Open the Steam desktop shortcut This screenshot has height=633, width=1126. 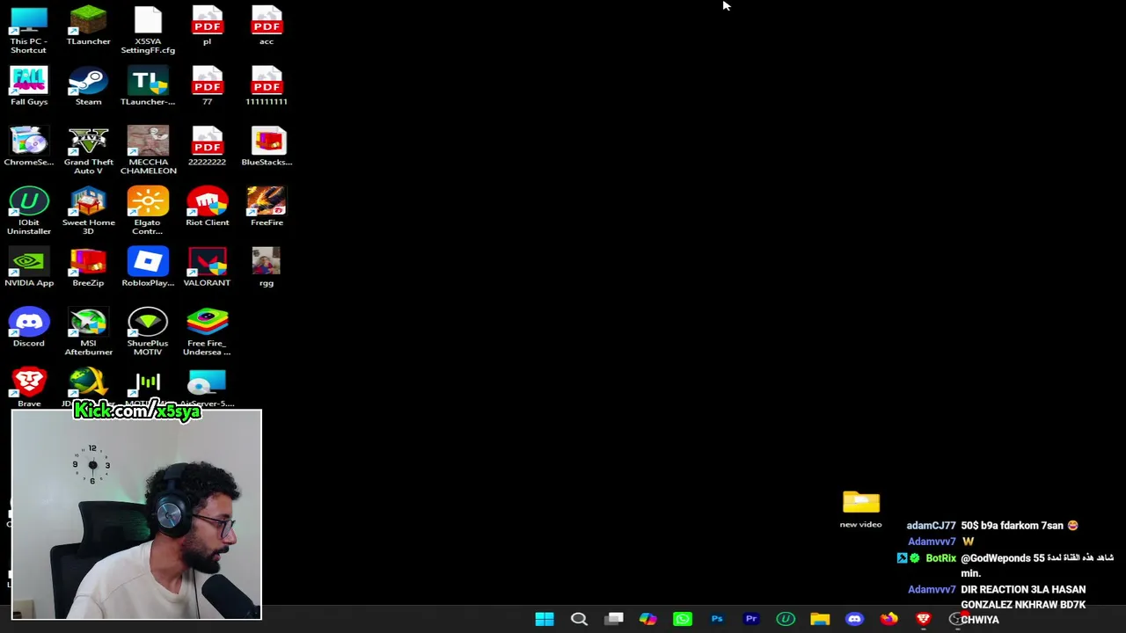pos(88,86)
